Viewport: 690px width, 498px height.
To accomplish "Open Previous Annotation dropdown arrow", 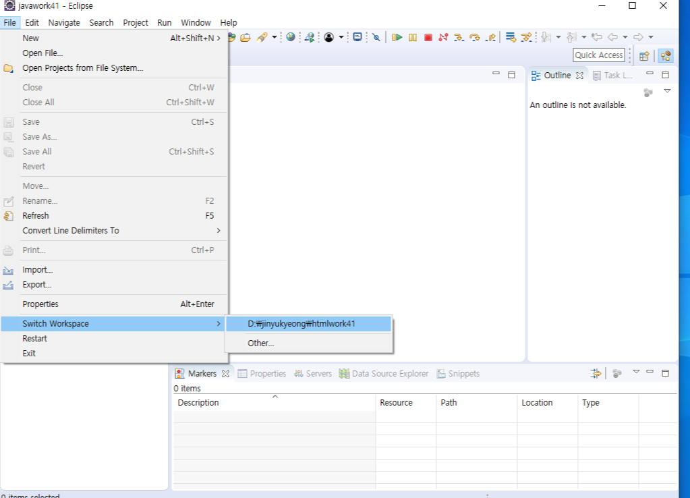I will click(584, 37).
